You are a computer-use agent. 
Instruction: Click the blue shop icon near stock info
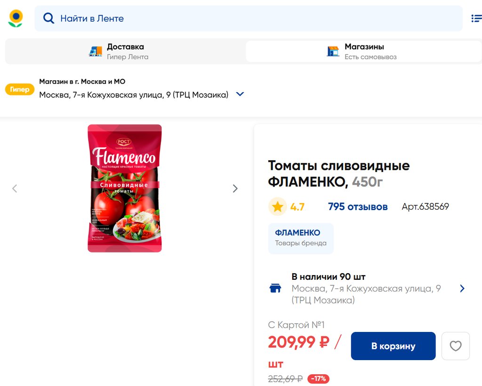275,288
